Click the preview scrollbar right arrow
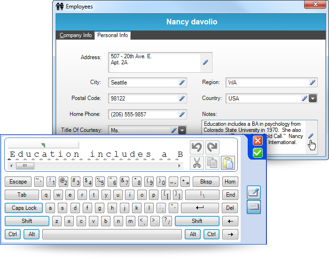Screen dimensions: 329x268 point(179,166)
